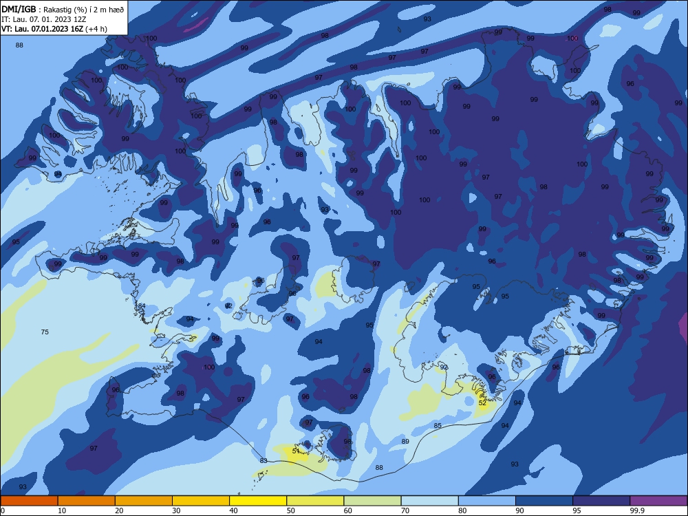Click the map value '83' on the coastline

click(264, 461)
